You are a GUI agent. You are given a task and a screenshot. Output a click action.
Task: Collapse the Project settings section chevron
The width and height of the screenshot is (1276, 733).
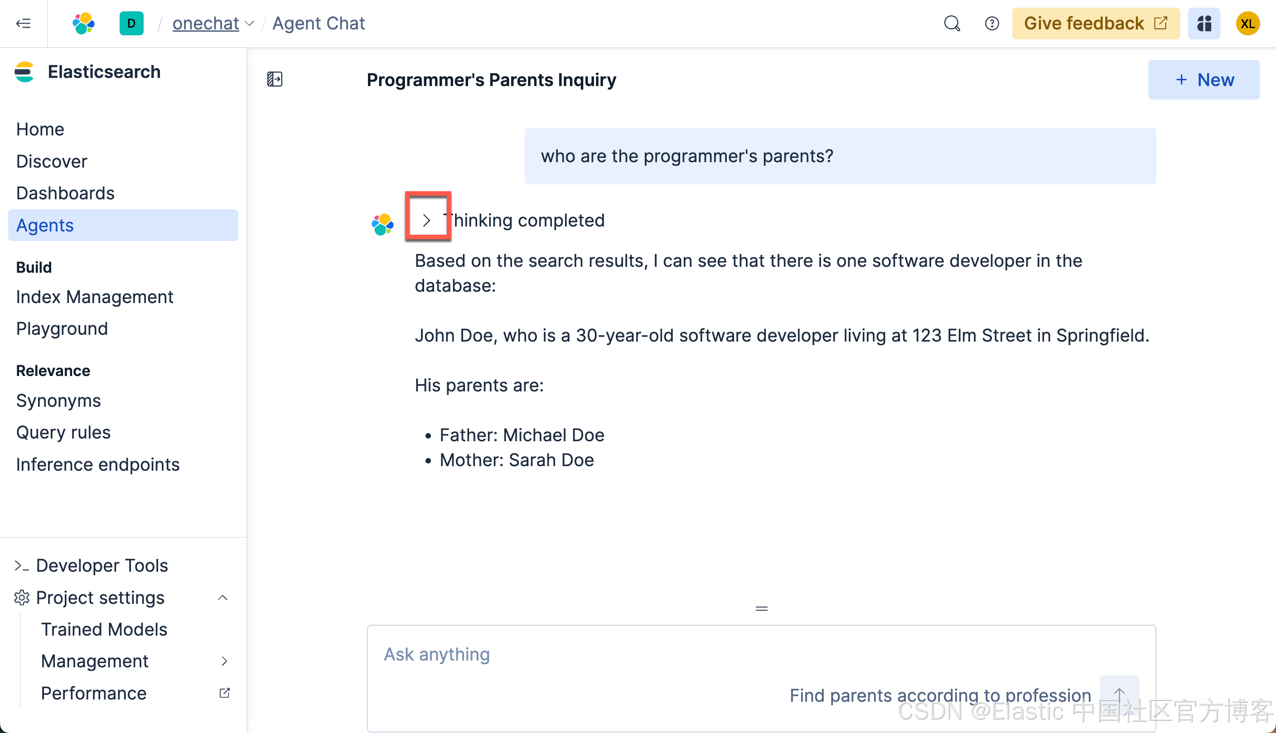point(222,598)
